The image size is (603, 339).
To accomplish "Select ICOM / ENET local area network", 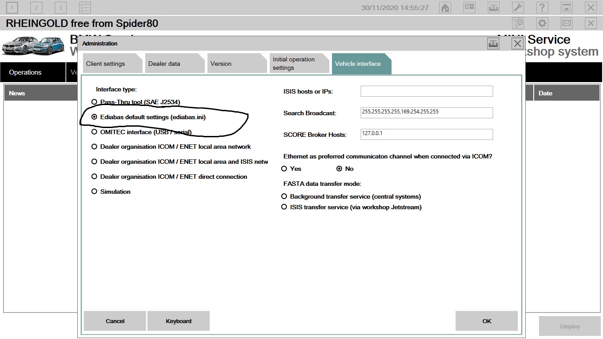I will [x=171, y=147].
